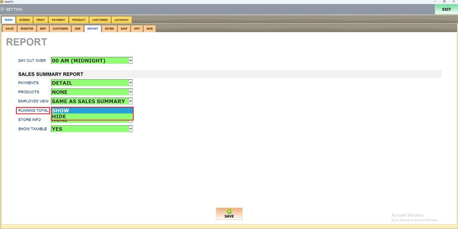This screenshot has height=229, width=458.
Task: Close the VelaPOS window
Action: click(x=453, y=2)
